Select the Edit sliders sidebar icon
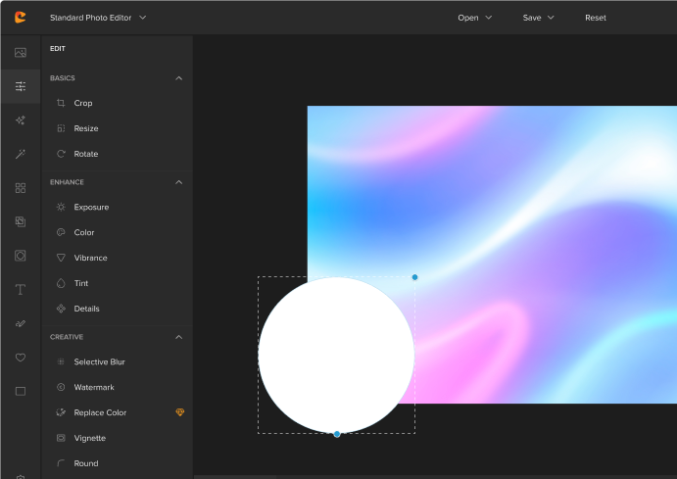This screenshot has height=479, width=677. tap(20, 86)
